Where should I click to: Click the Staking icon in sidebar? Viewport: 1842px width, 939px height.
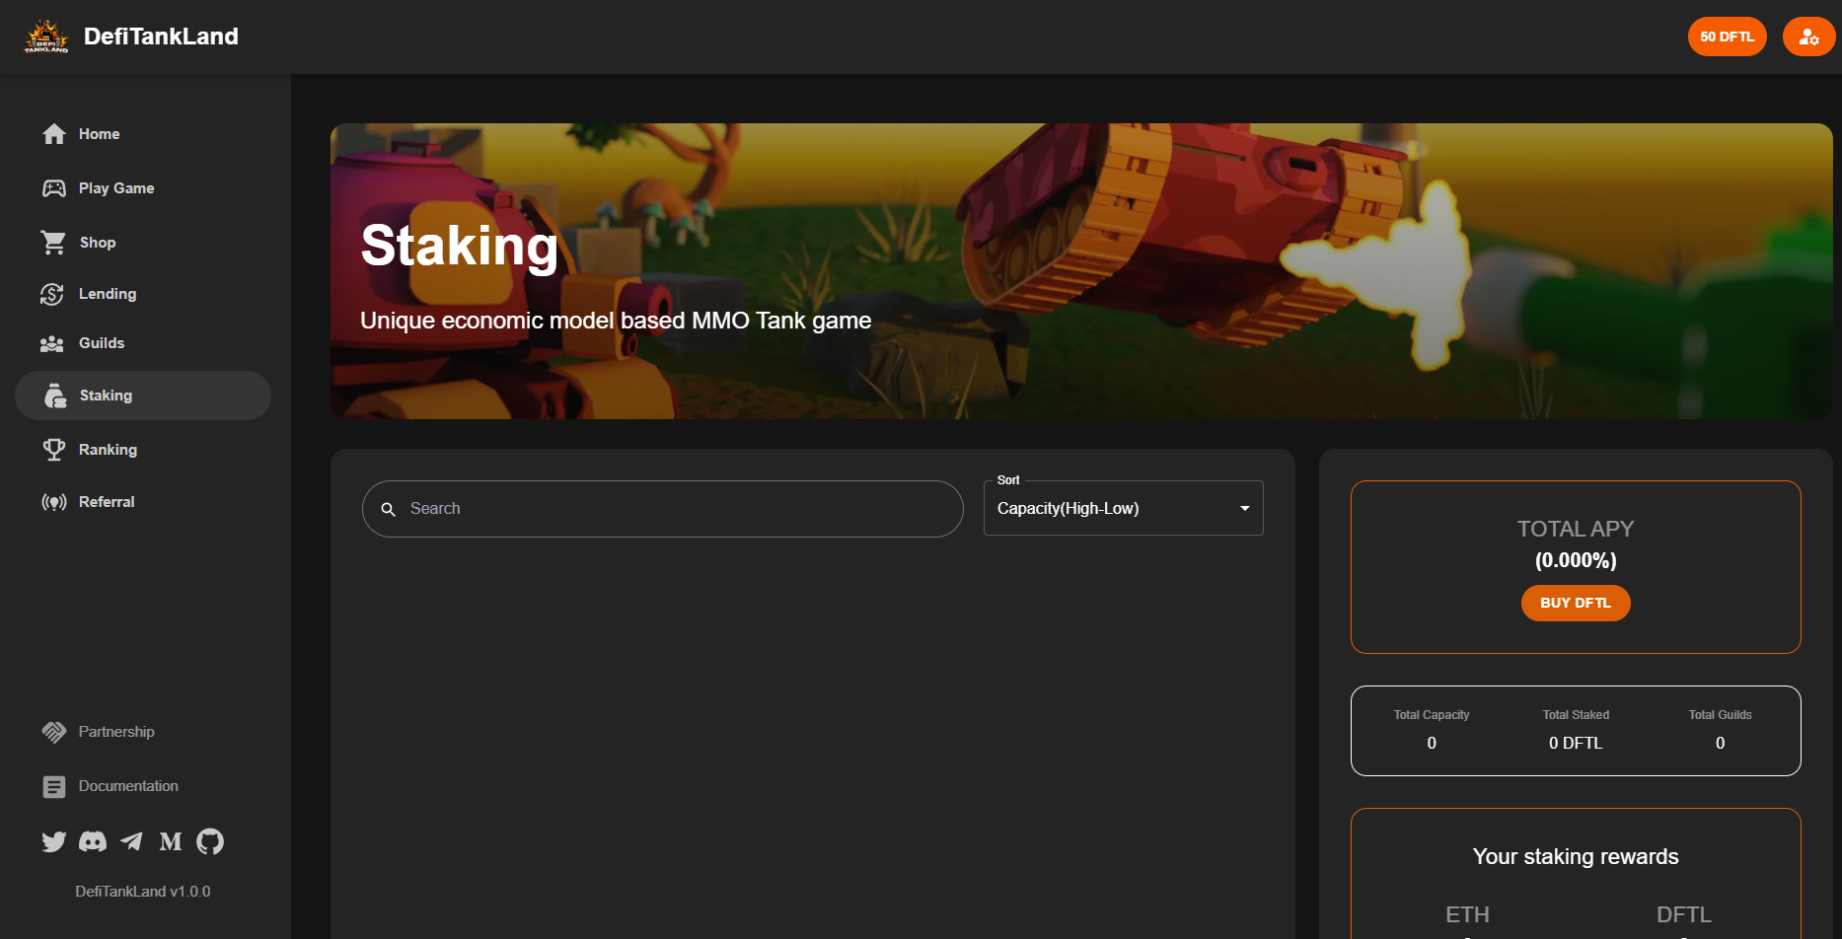[55, 396]
